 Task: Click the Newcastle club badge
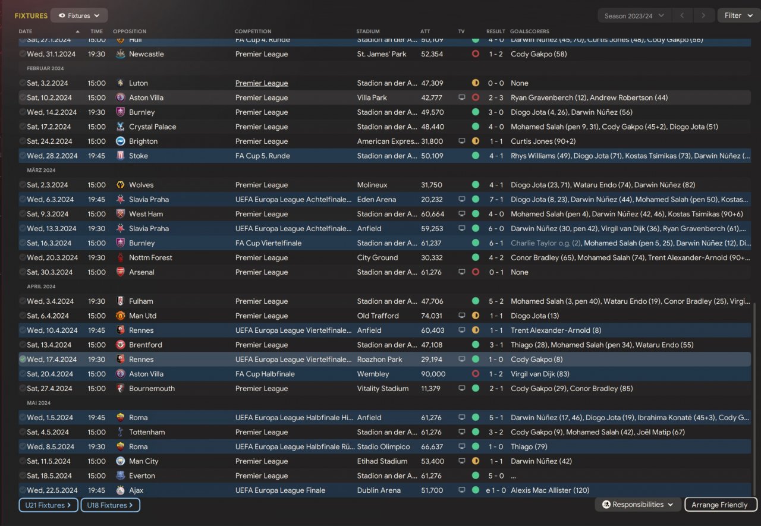tap(120, 54)
